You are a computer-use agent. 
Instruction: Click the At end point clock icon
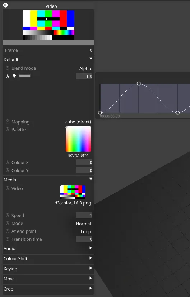[x=8, y=231]
